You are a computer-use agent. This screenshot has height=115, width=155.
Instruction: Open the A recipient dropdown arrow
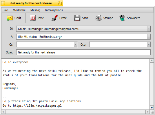149,37
